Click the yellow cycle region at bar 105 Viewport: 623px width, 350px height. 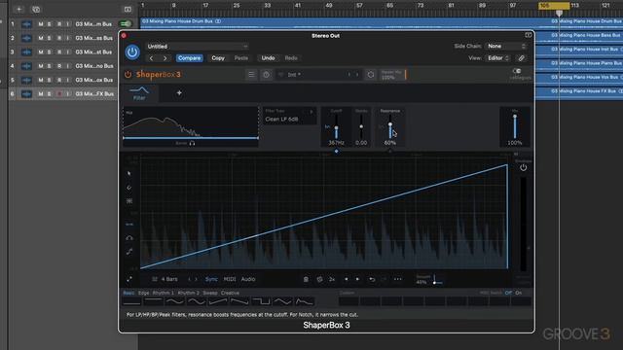(554, 6)
